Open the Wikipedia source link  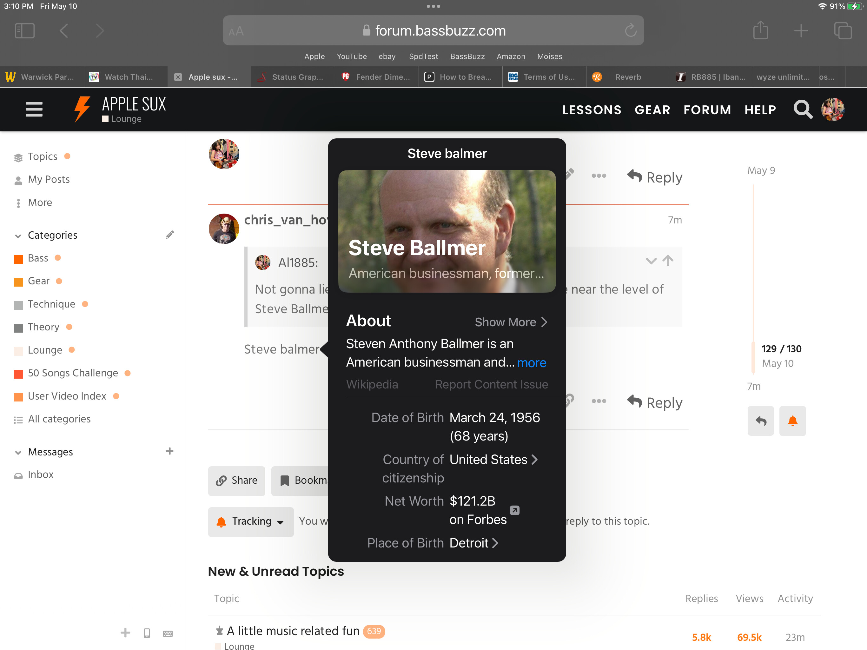[x=372, y=384]
